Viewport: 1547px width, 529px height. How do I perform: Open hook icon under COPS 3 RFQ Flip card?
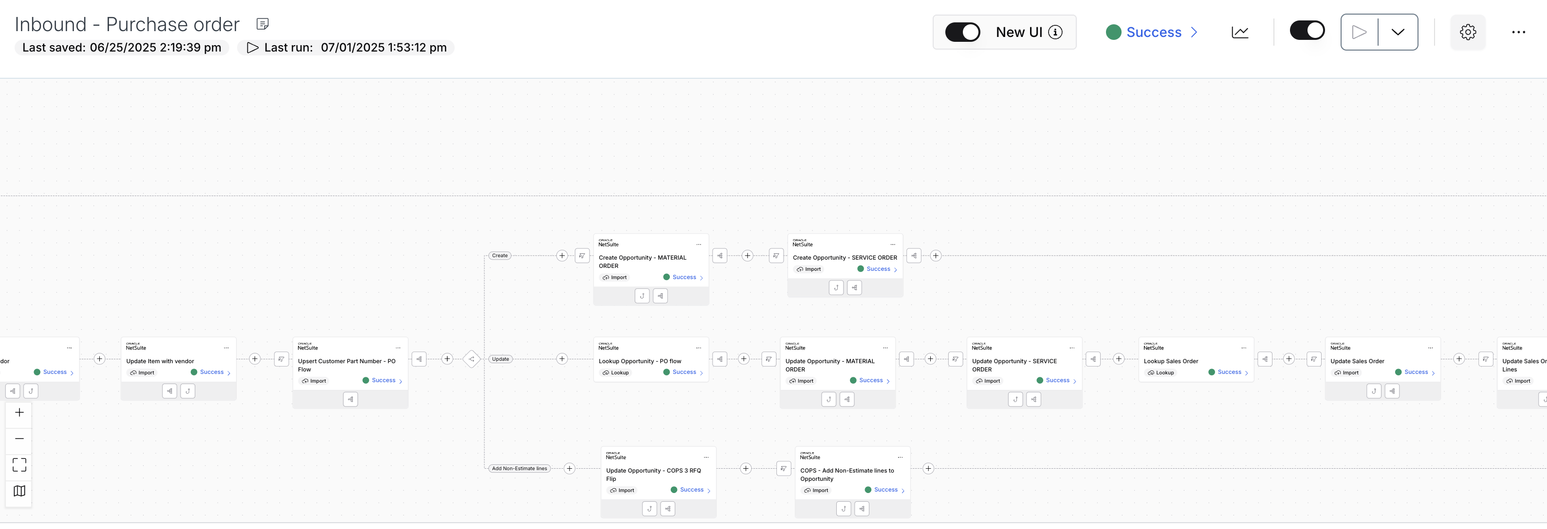[649, 509]
